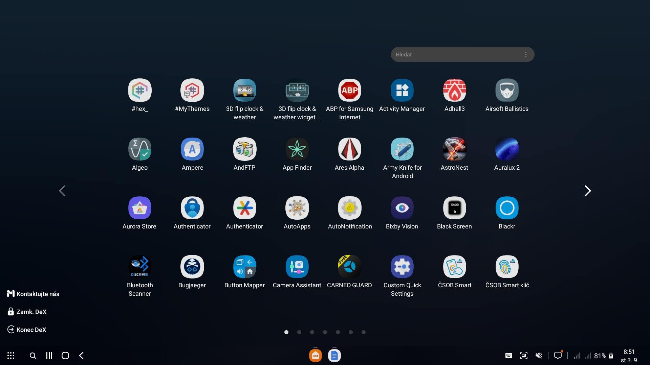
Task: Open notifications speech bubble icon
Action: coord(558,355)
